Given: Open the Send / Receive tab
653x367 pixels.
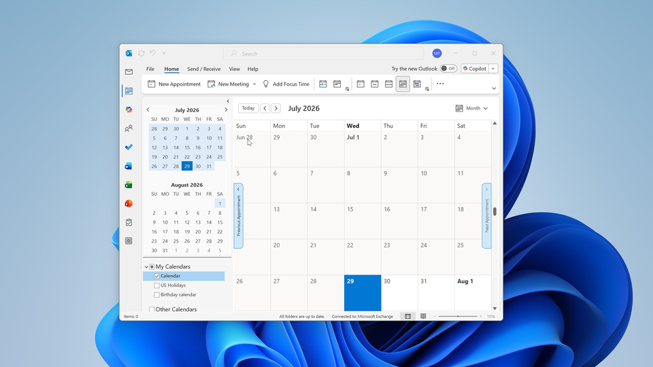Looking at the screenshot, I should coord(203,69).
